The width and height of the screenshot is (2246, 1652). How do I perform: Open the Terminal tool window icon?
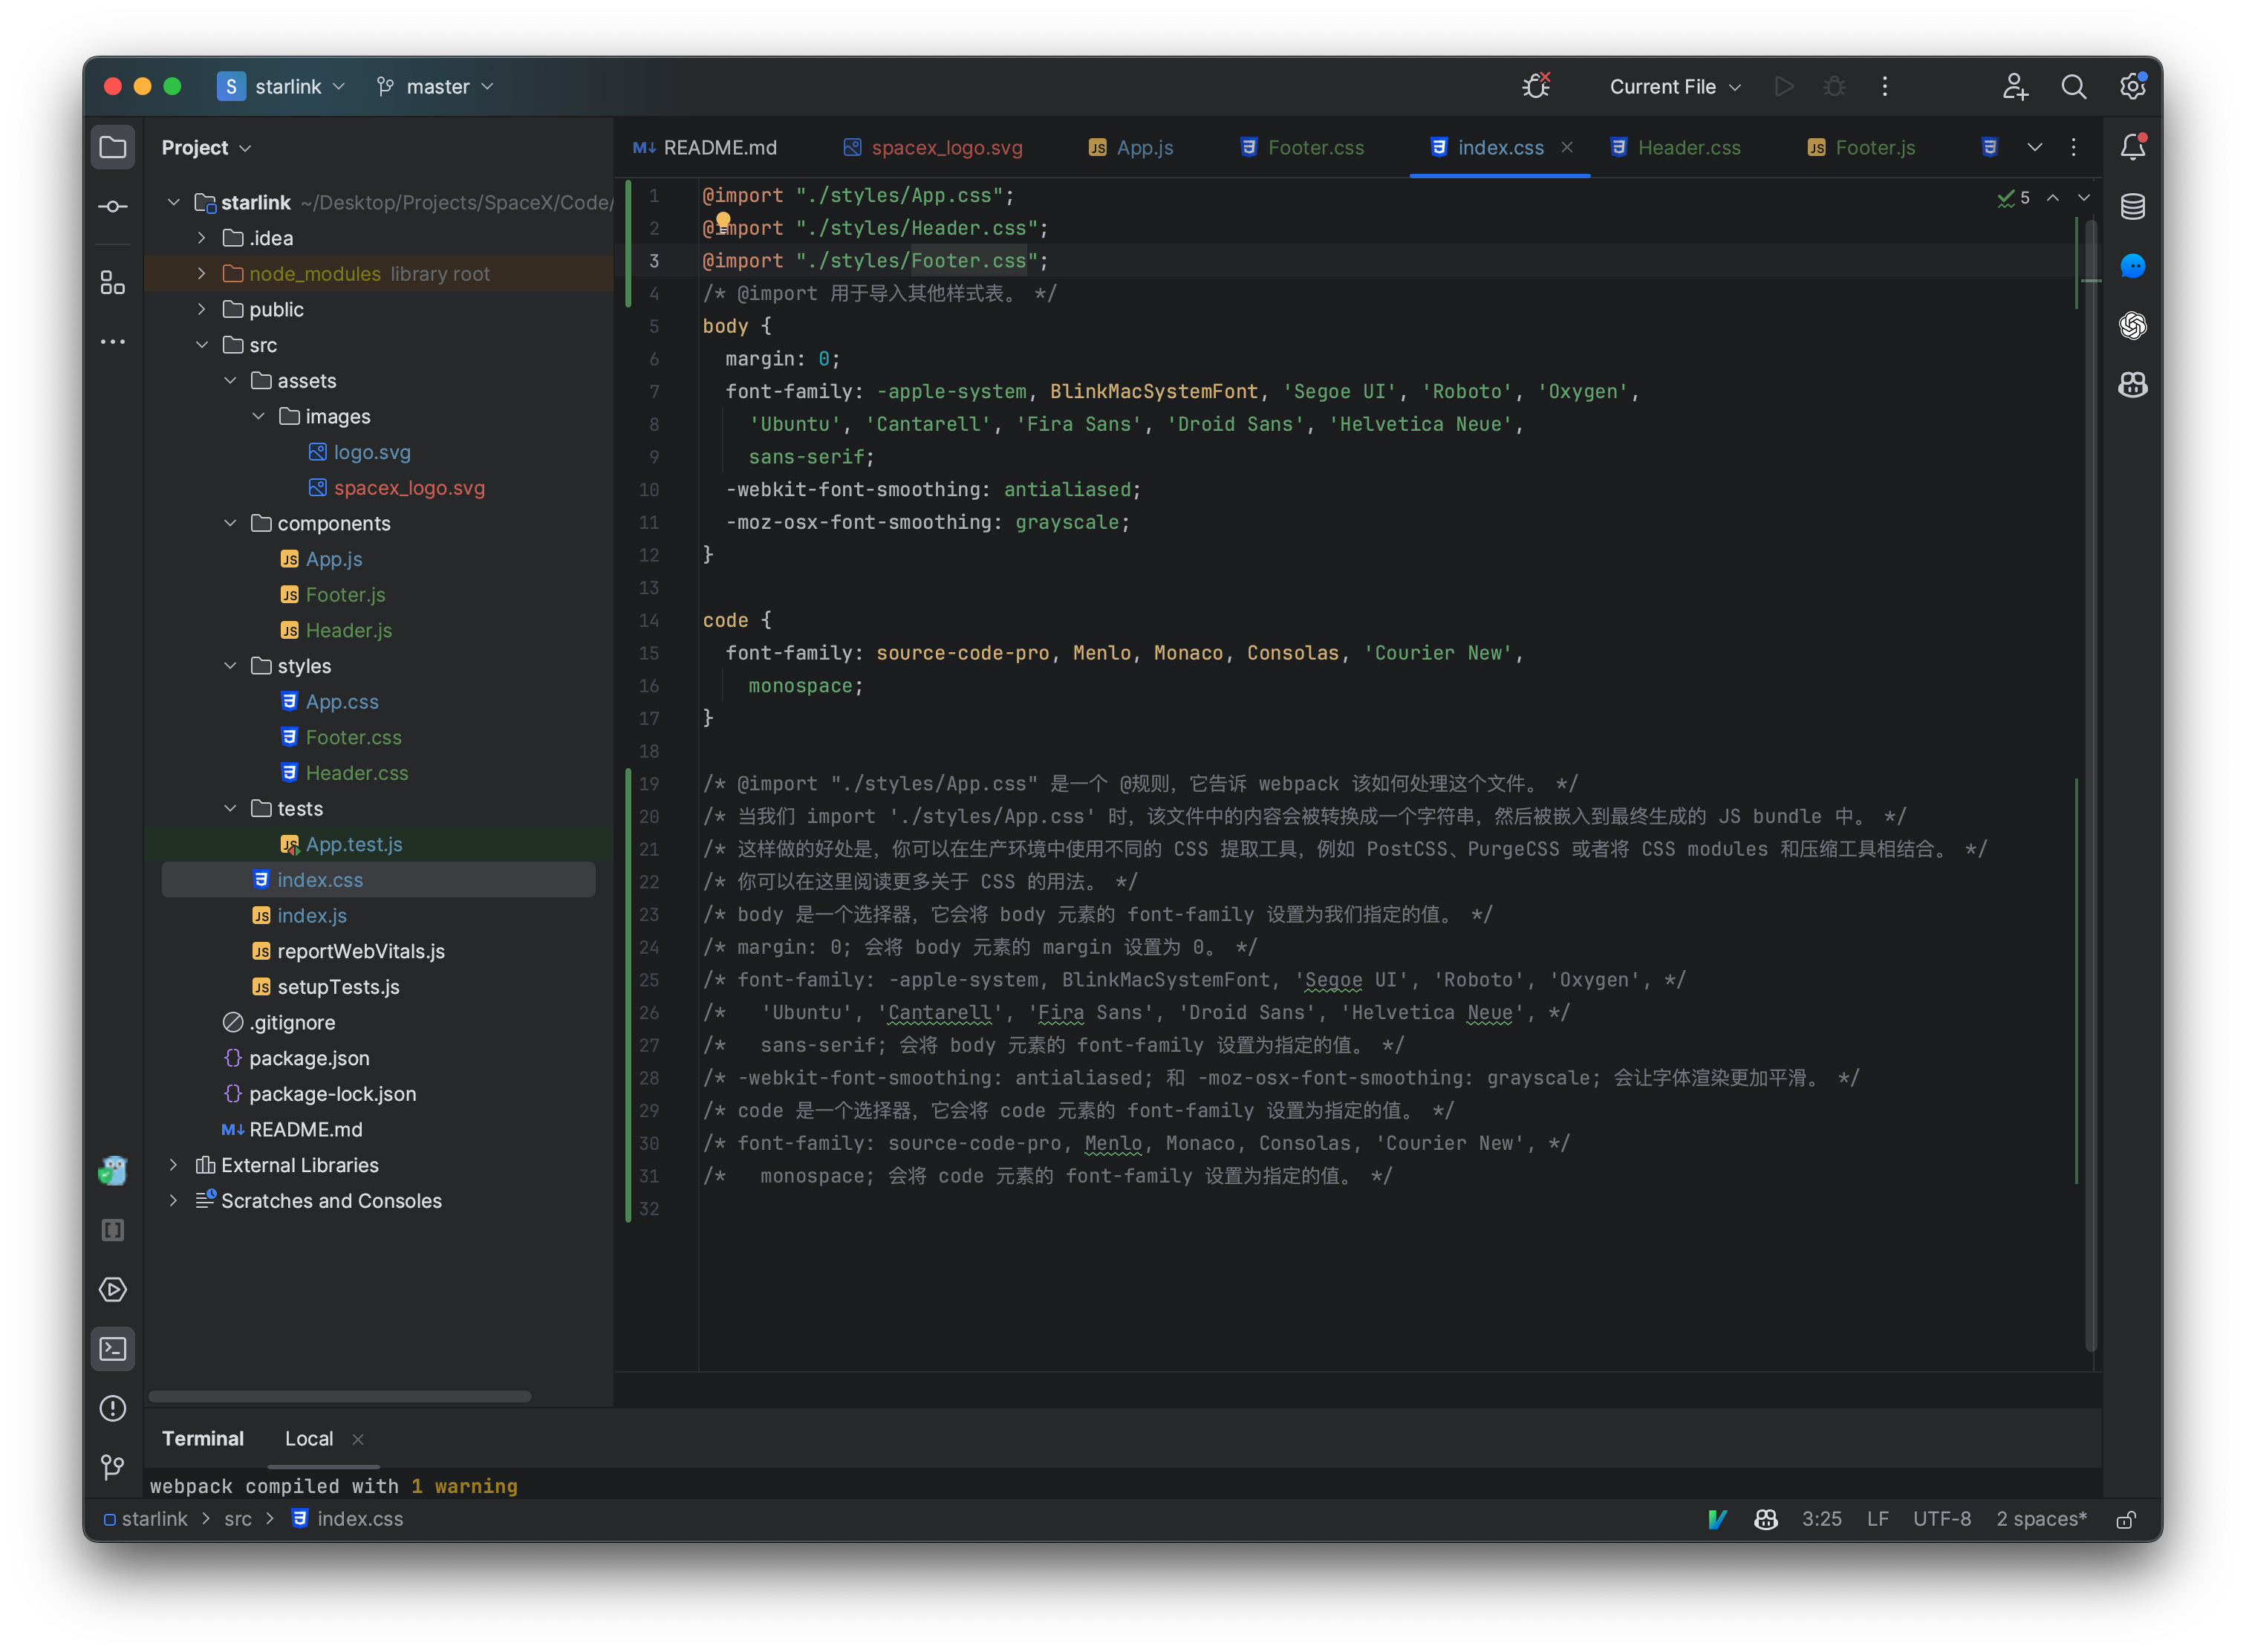(112, 1348)
